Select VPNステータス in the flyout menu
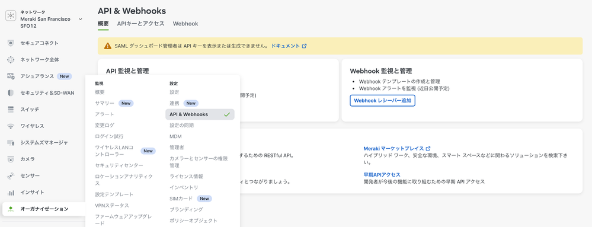Image resolution: width=592 pixels, height=227 pixels. (112, 206)
